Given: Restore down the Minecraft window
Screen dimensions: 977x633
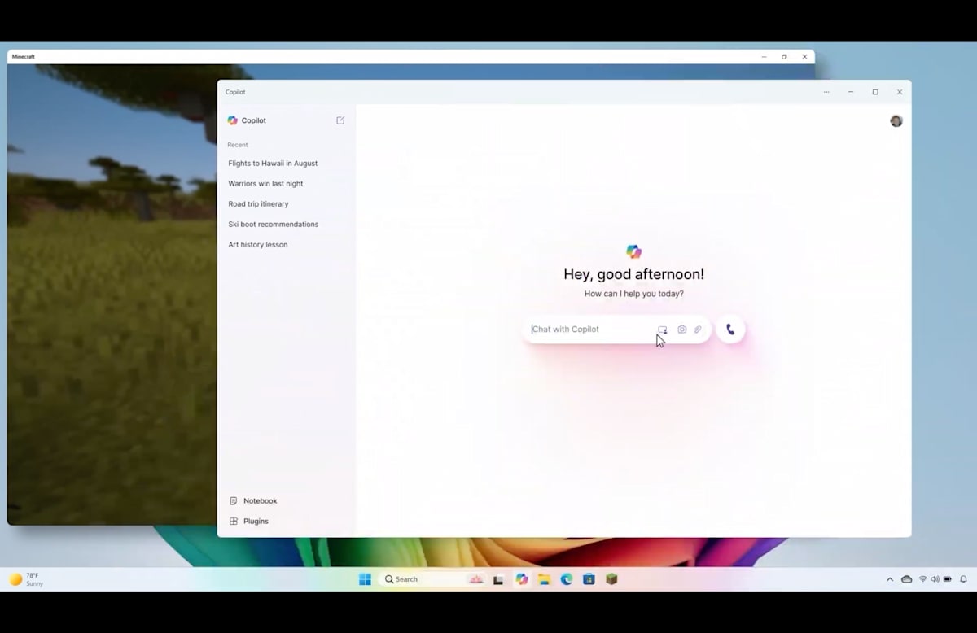Looking at the screenshot, I should (x=784, y=57).
